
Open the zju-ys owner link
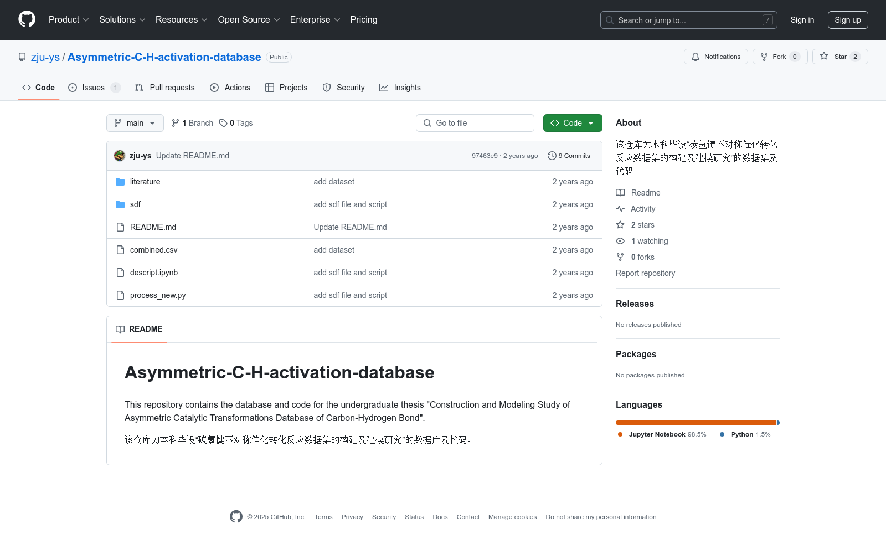coord(45,57)
